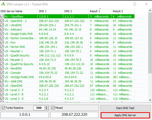Uncheck the Mixed option
This screenshot has height=120, width=152.
(x=53, y=108)
